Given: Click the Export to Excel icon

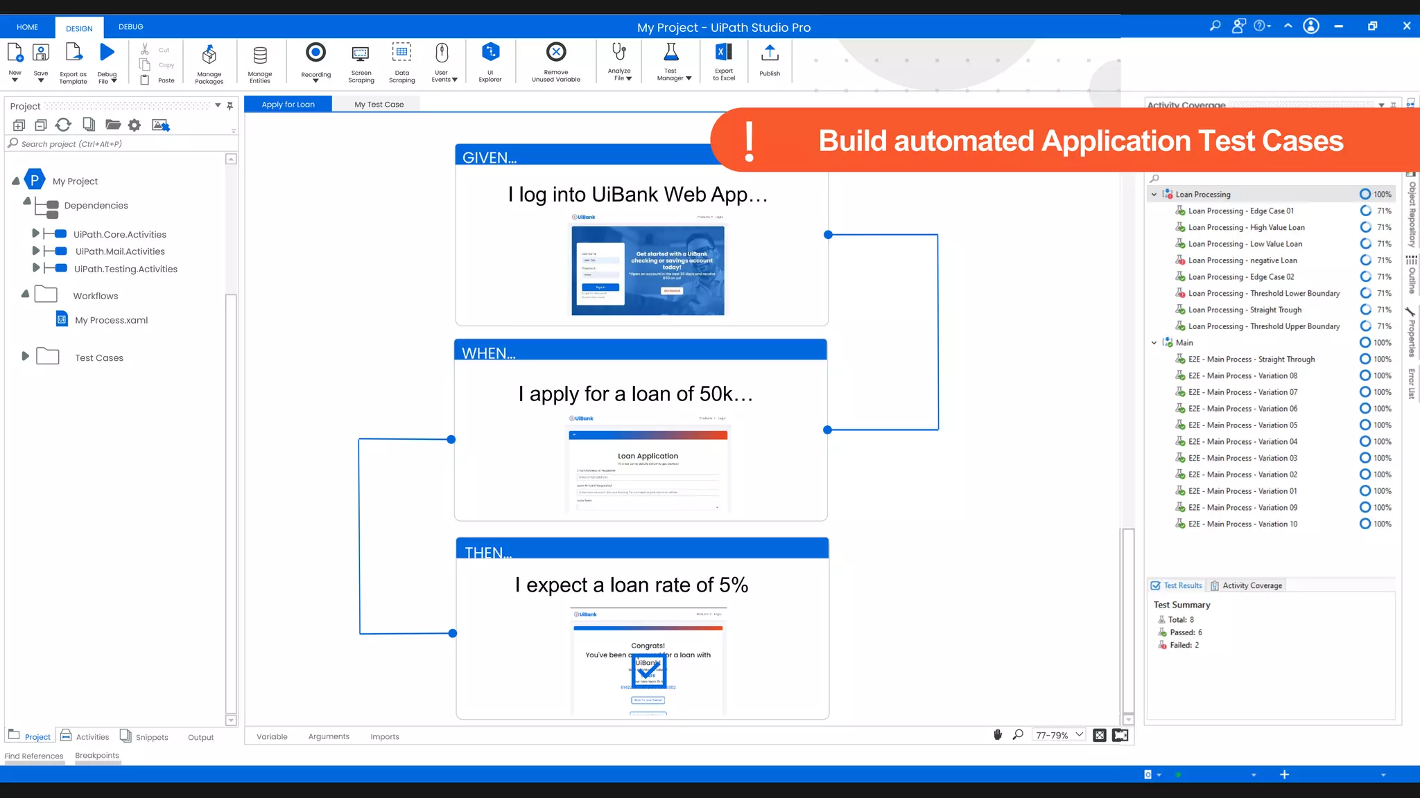Looking at the screenshot, I should (723, 53).
